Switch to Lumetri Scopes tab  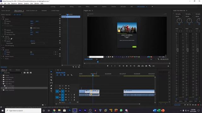pos(55,10)
